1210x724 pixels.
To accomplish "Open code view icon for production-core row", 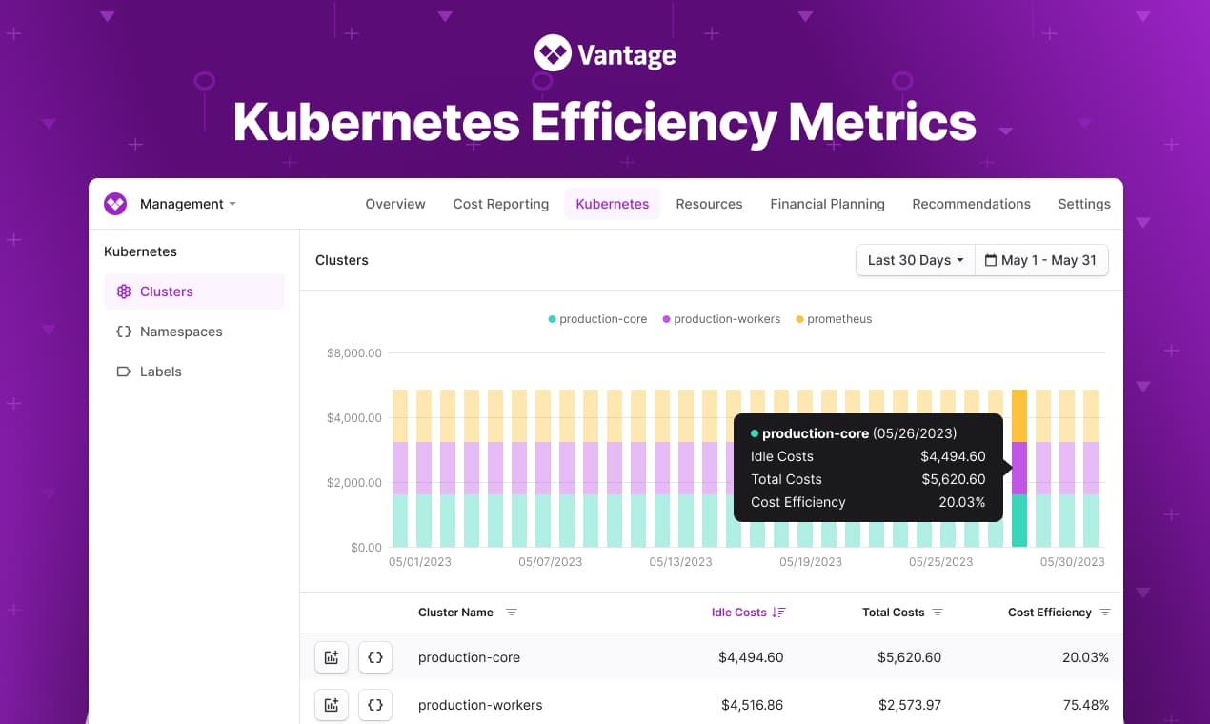I will tap(374, 657).
